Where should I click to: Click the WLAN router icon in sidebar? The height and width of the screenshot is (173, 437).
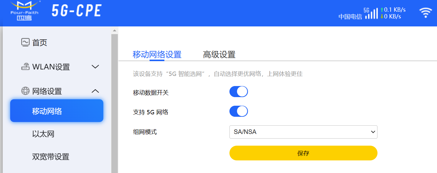pos(25,67)
